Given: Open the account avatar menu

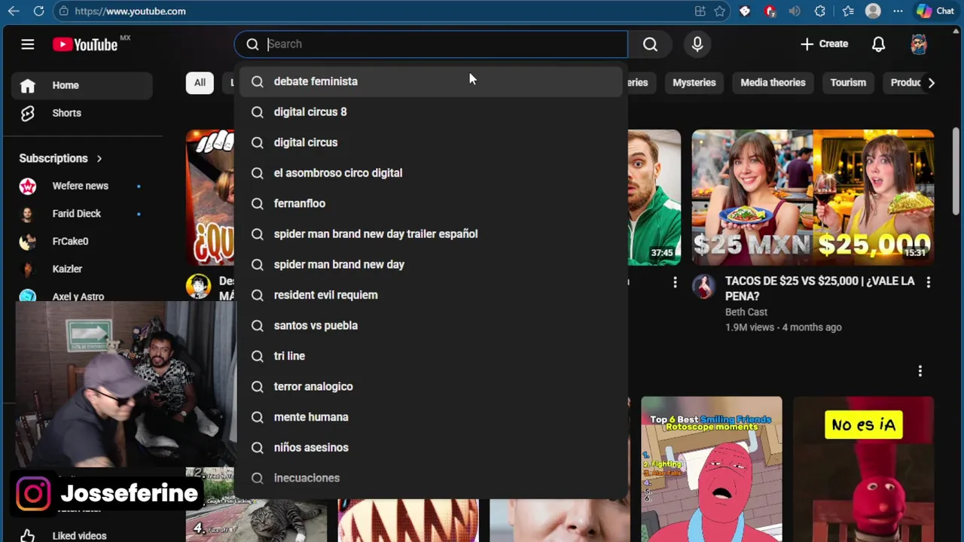Looking at the screenshot, I should point(919,44).
